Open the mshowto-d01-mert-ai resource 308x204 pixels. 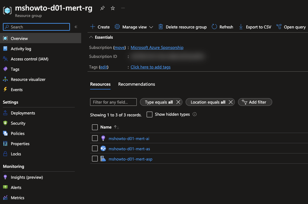pyautogui.click(x=129, y=138)
